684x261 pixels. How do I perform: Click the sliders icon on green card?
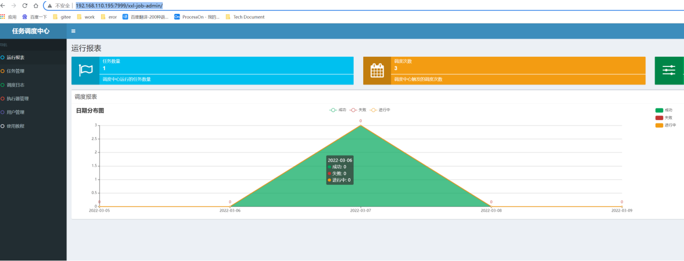click(x=669, y=70)
